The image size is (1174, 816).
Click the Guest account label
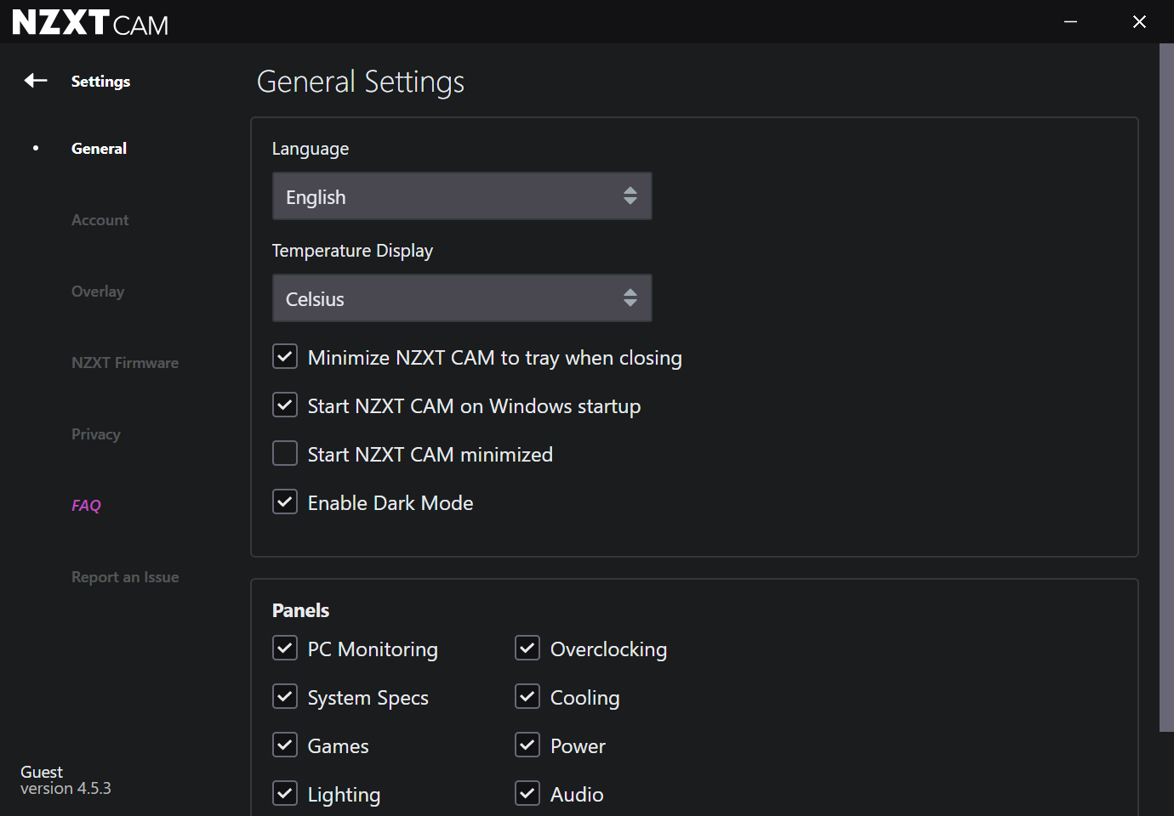click(42, 772)
